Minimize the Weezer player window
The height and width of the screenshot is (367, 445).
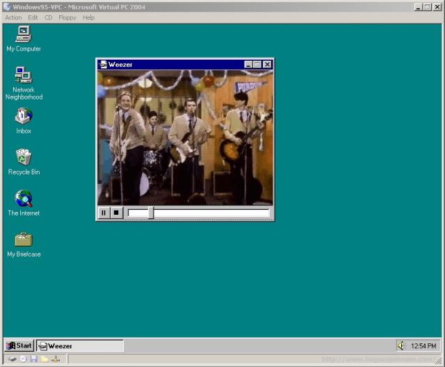[248, 65]
